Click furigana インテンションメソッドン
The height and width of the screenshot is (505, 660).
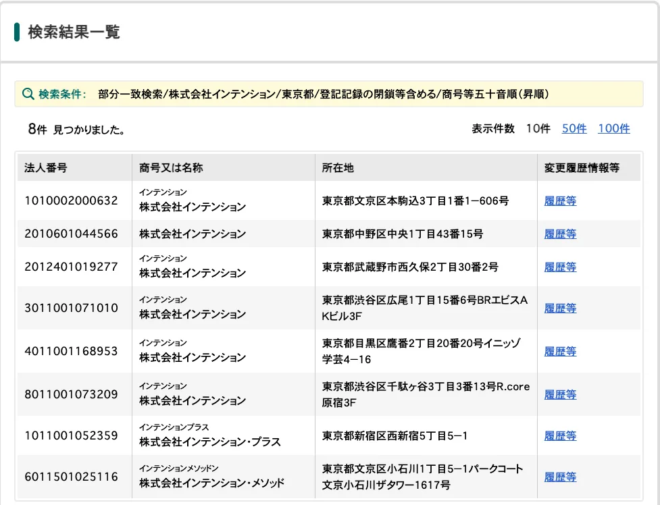[x=179, y=469]
